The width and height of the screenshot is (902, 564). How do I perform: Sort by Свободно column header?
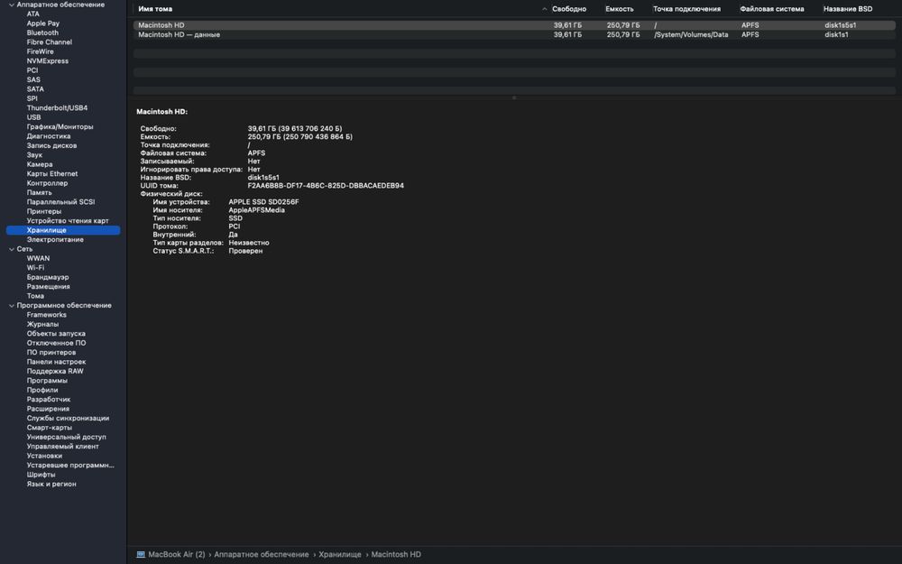coord(569,9)
